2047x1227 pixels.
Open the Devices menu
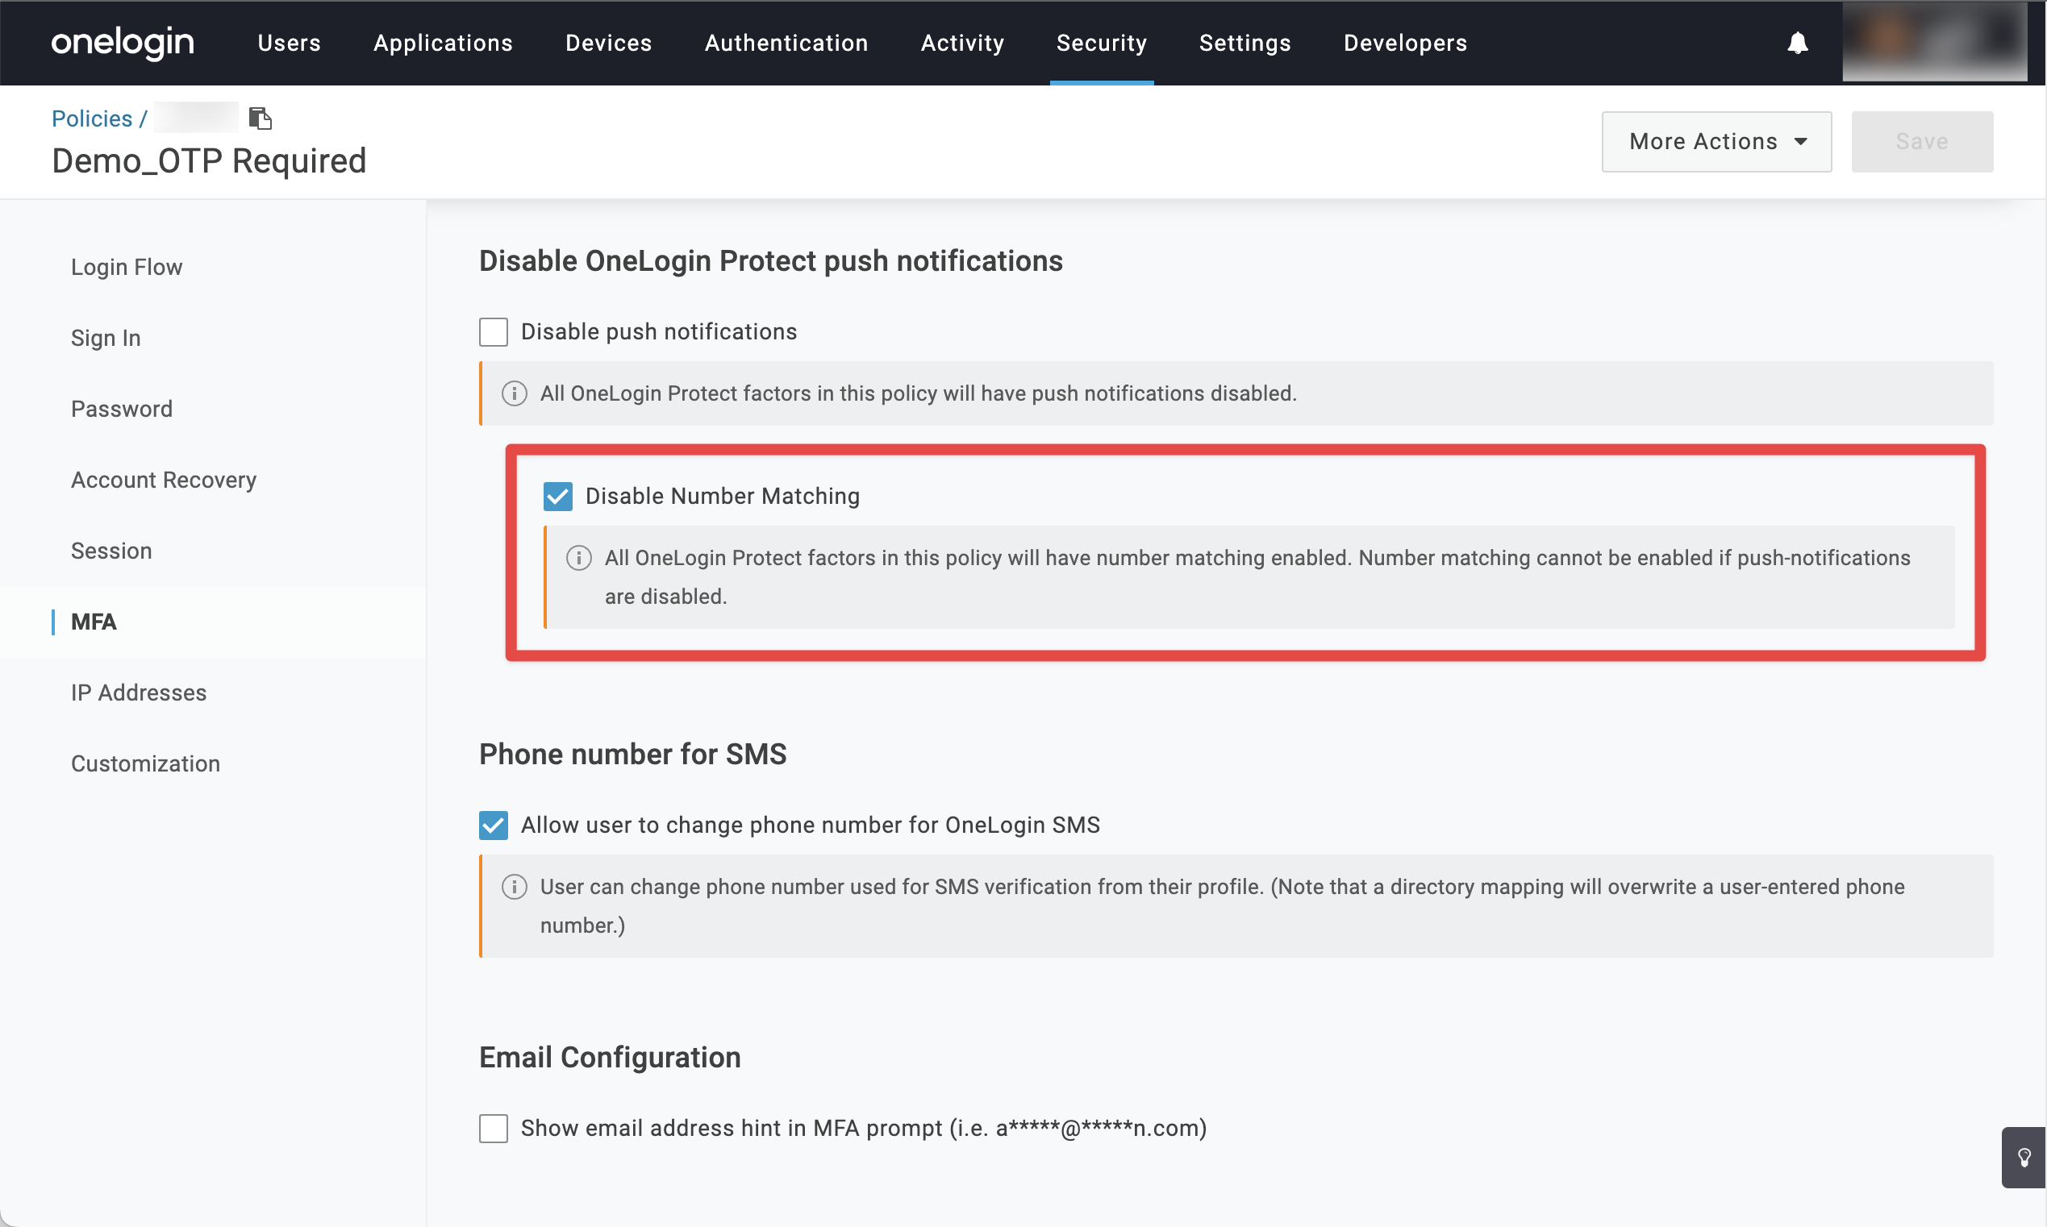(609, 43)
